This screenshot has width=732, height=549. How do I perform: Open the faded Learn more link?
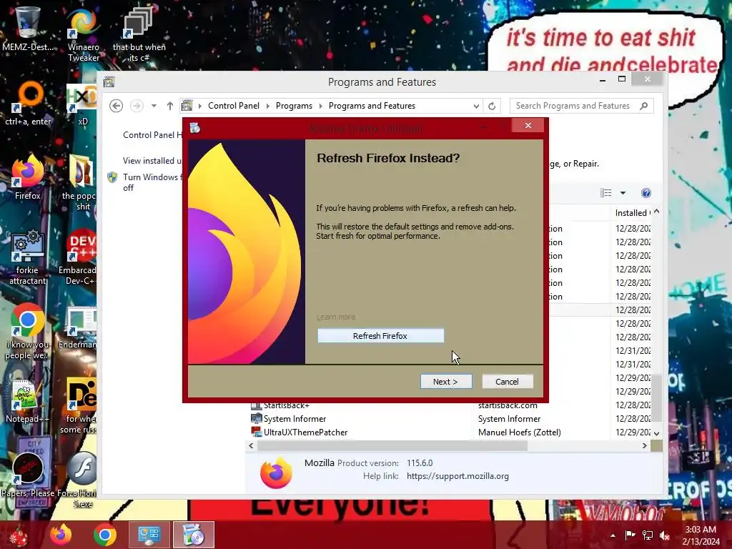pos(336,317)
